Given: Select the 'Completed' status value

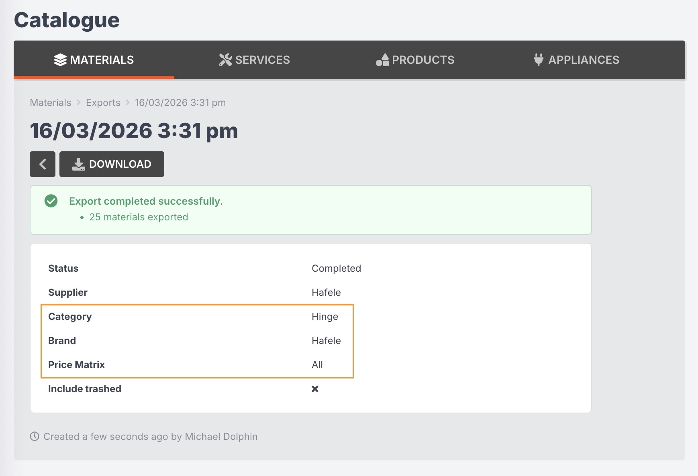Looking at the screenshot, I should 337,269.
